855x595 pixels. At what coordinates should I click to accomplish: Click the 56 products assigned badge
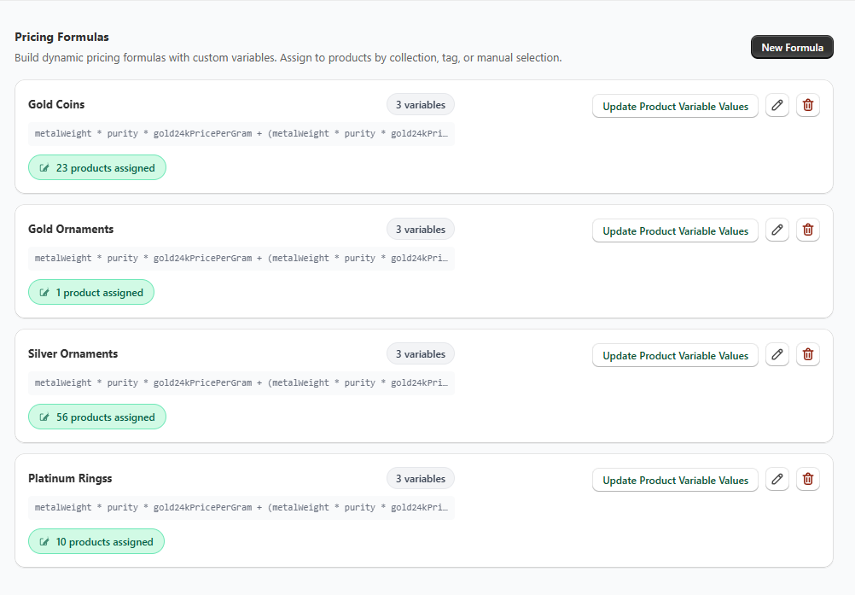tap(97, 417)
